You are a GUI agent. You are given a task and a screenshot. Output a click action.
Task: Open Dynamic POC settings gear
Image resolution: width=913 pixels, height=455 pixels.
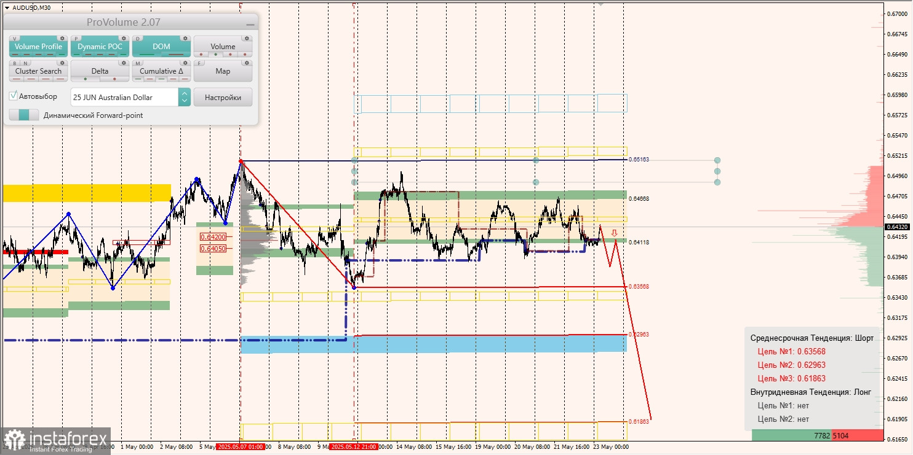124,38
